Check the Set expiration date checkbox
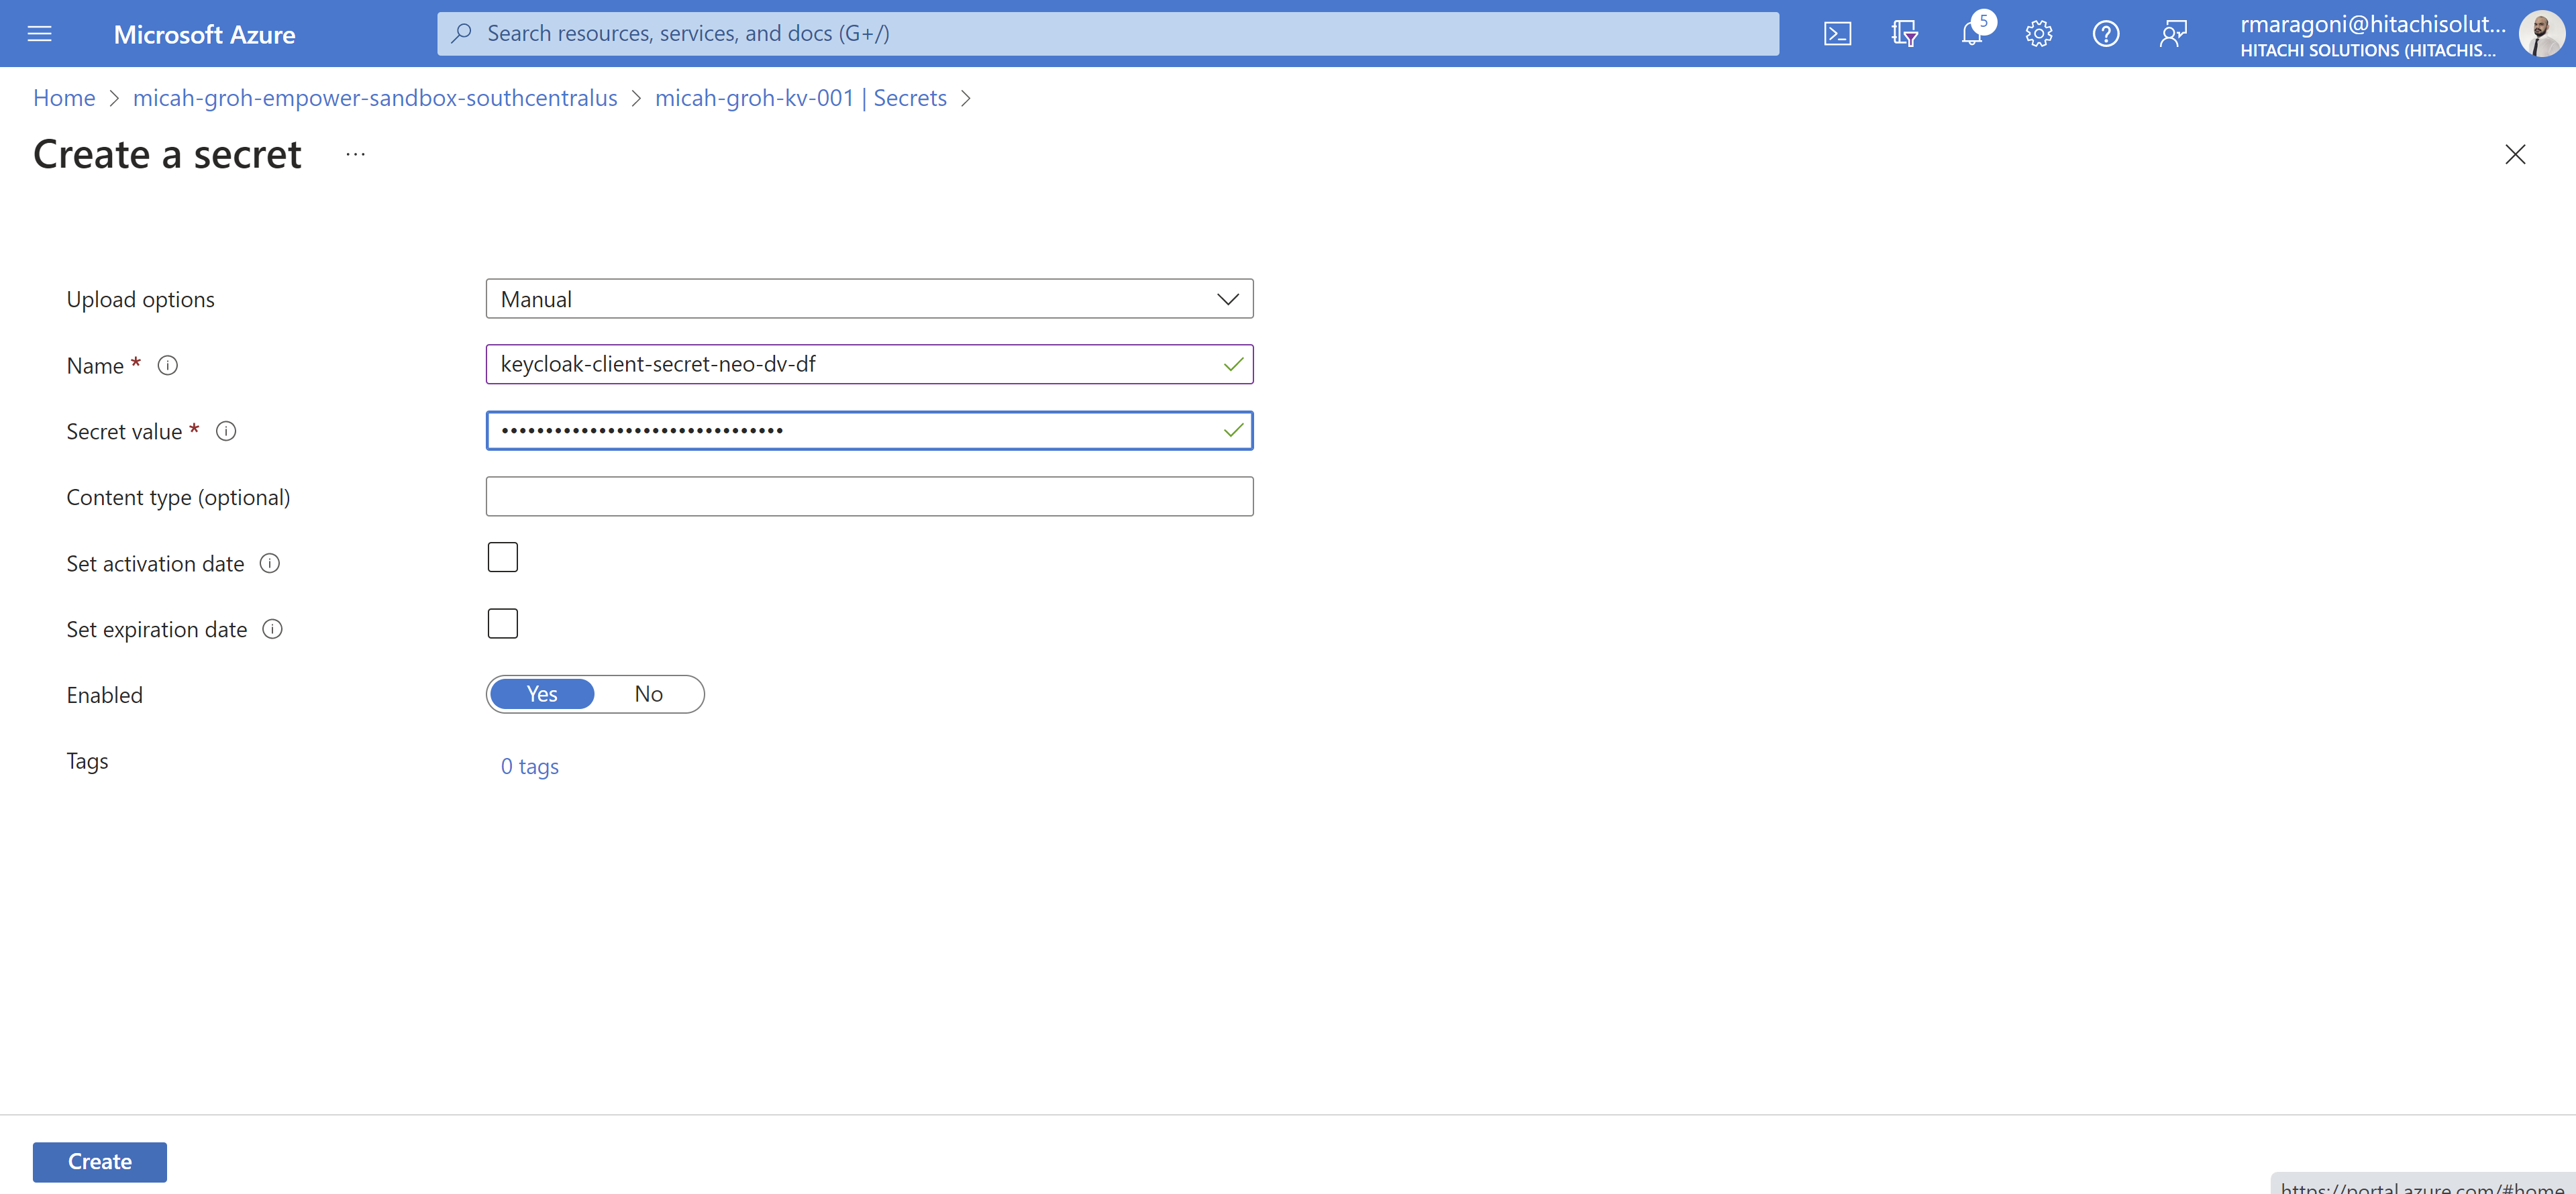 pyautogui.click(x=503, y=624)
